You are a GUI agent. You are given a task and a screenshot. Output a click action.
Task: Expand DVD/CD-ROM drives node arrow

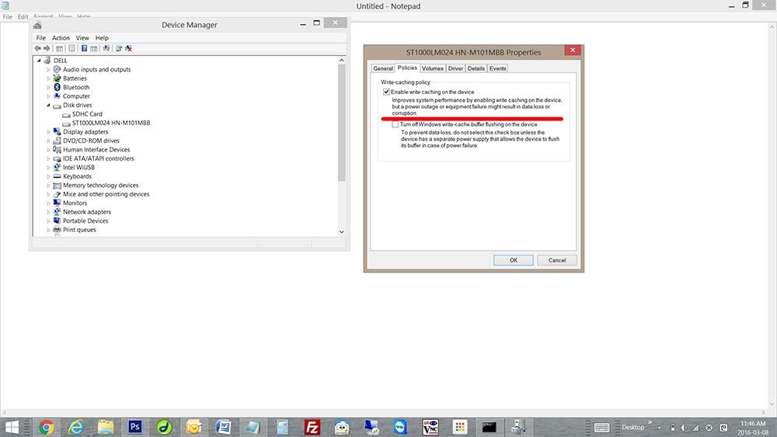click(48, 141)
